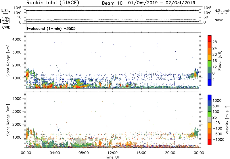Click the 4 dB label on power colorbar

(x=214, y=80)
